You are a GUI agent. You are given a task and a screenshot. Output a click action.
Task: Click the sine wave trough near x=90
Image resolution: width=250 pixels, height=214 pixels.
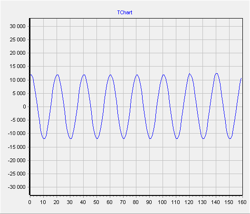[150, 138]
